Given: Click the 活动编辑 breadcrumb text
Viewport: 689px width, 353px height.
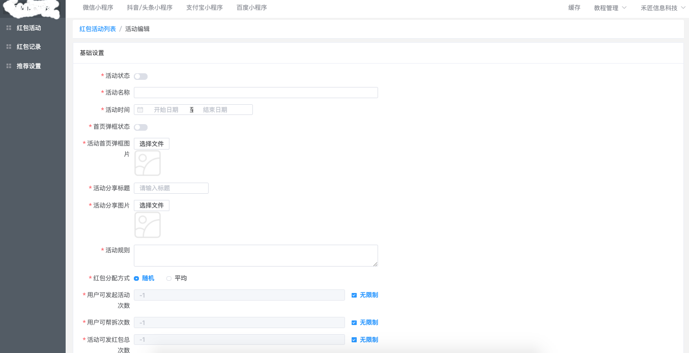Looking at the screenshot, I should [x=137, y=29].
